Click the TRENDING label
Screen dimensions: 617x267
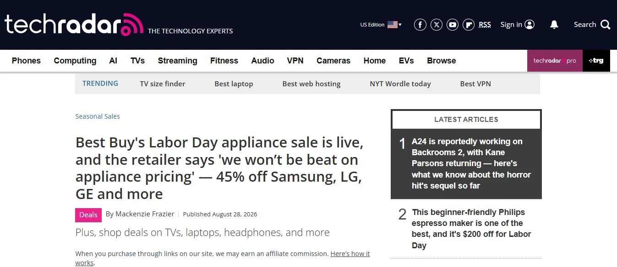coord(100,84)
